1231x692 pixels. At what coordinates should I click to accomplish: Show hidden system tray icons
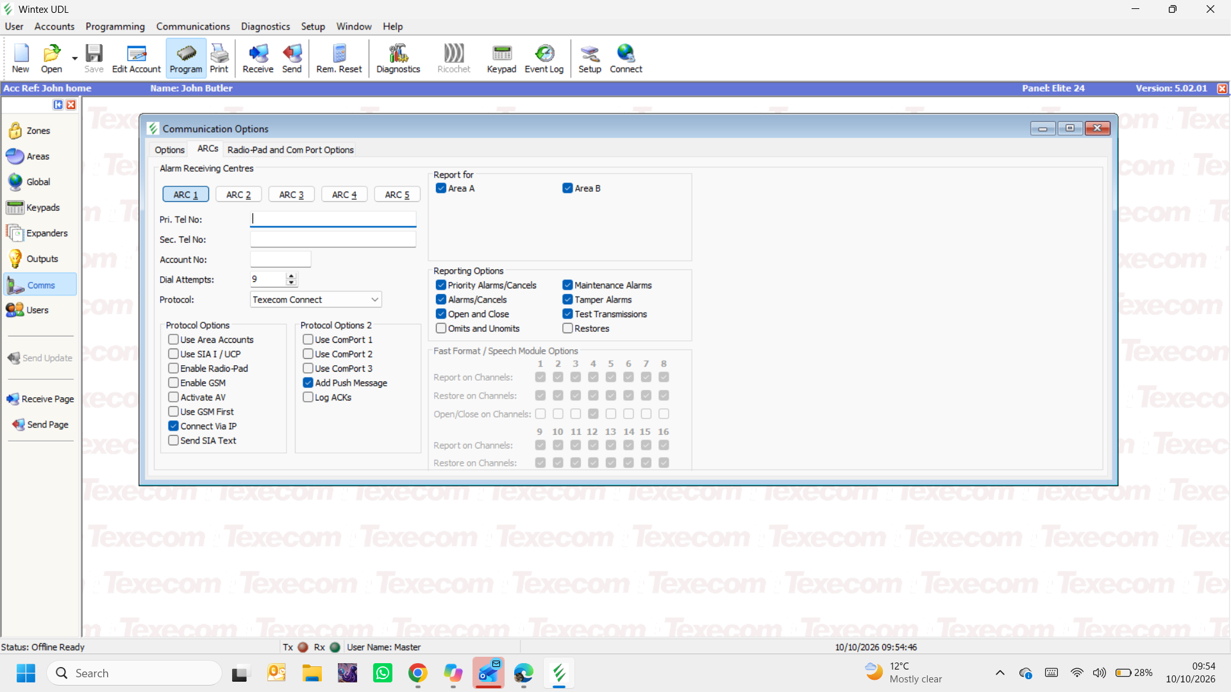click(1000, 673)
